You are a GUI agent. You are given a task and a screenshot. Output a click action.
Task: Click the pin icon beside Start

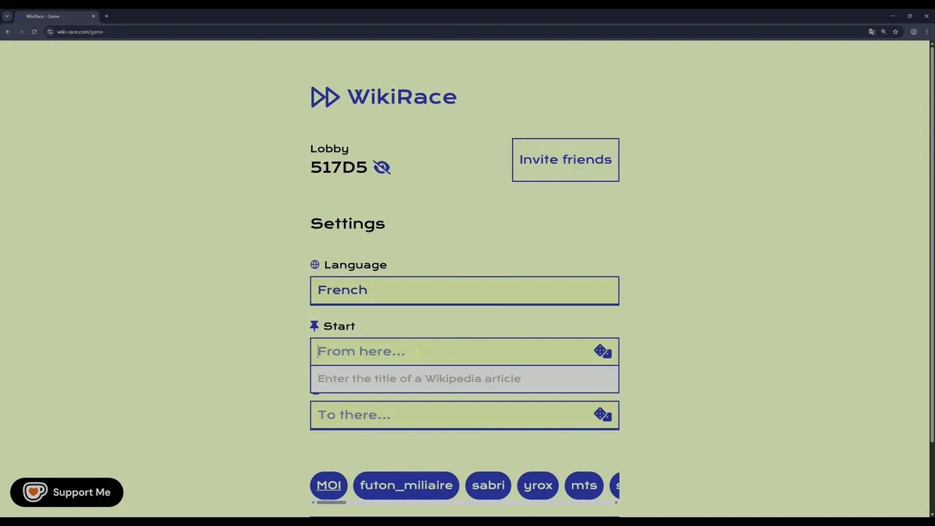click(314, 326)
